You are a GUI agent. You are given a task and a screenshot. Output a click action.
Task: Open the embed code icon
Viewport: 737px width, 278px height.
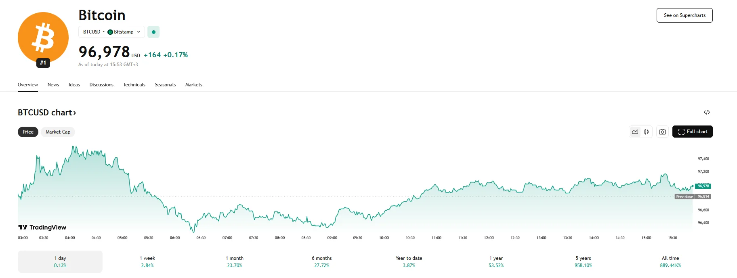coord(707,112)
